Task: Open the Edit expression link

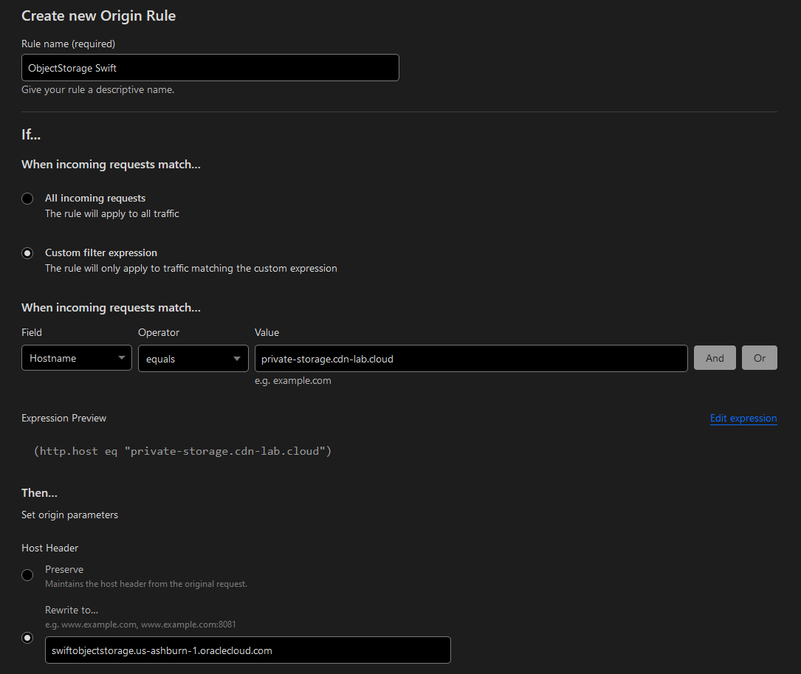Action: point(743,418)
